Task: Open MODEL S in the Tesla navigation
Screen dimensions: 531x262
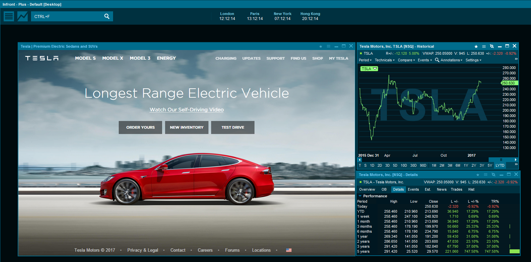Action: tap(85, 58)
